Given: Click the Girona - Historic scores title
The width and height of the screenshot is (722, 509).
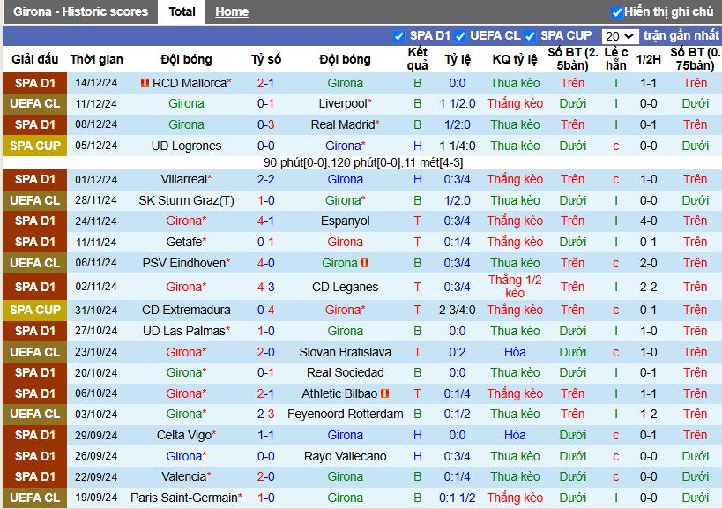Looking at the screenshot, I should coord(80,12).
